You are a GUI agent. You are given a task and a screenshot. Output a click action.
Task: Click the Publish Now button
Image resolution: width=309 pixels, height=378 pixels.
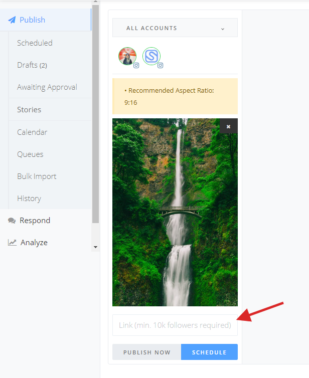[x=146, y=352]
